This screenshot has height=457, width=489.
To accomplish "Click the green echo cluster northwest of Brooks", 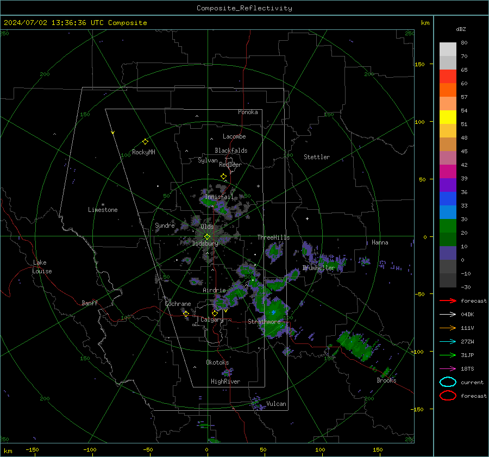I will (x=355, y=346).
